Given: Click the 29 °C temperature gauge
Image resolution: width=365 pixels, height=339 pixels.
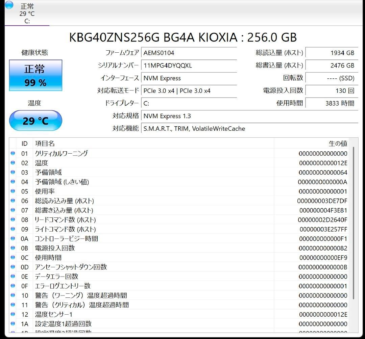Looking at the screenshot, I should coord(35,120).
